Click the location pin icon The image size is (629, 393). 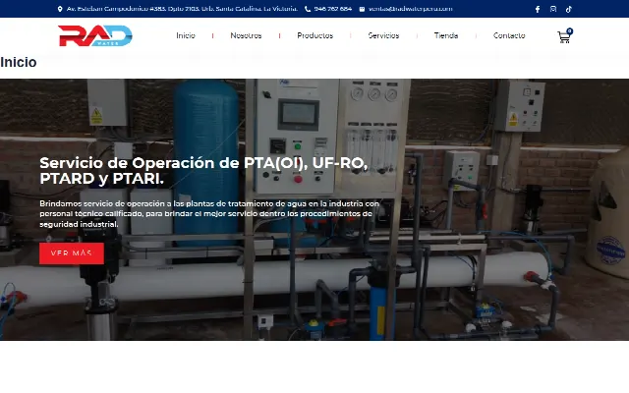point(60,9)
